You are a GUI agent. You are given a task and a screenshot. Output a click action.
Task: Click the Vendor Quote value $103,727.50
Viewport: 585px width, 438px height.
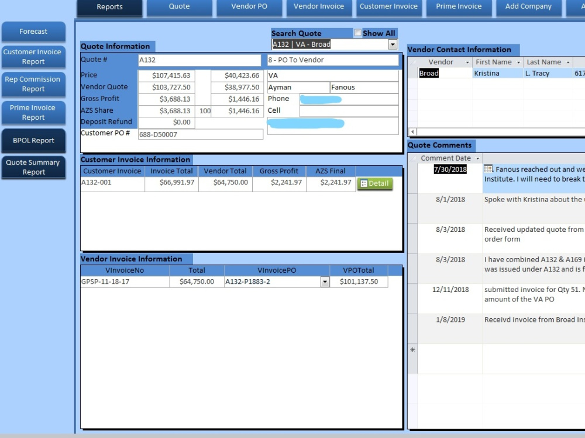pos(166,87)
